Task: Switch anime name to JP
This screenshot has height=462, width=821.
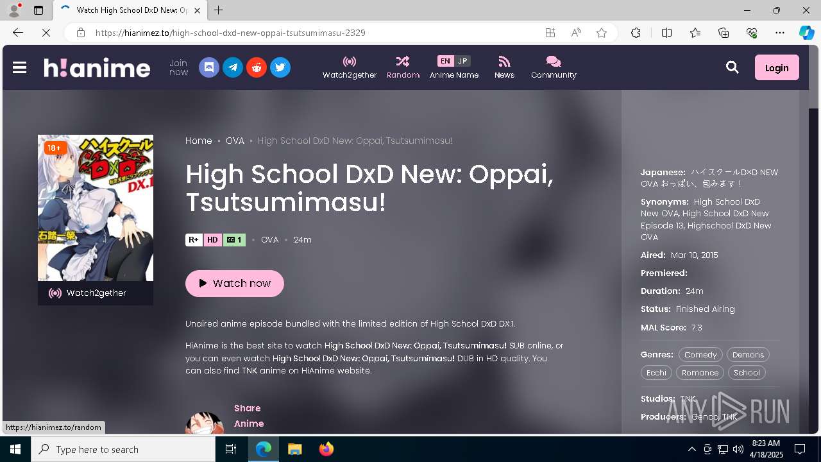Action: [x=462, y=61]
